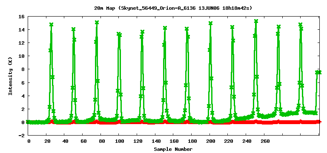This screenshot has height=153, width=327.
Task: Click the peak marker near sample 175
Action: tap(186, 29)
